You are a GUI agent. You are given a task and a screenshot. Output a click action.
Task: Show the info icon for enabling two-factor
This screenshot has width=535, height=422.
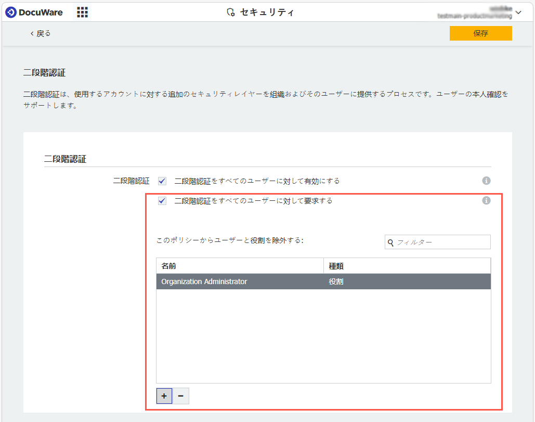486,181
